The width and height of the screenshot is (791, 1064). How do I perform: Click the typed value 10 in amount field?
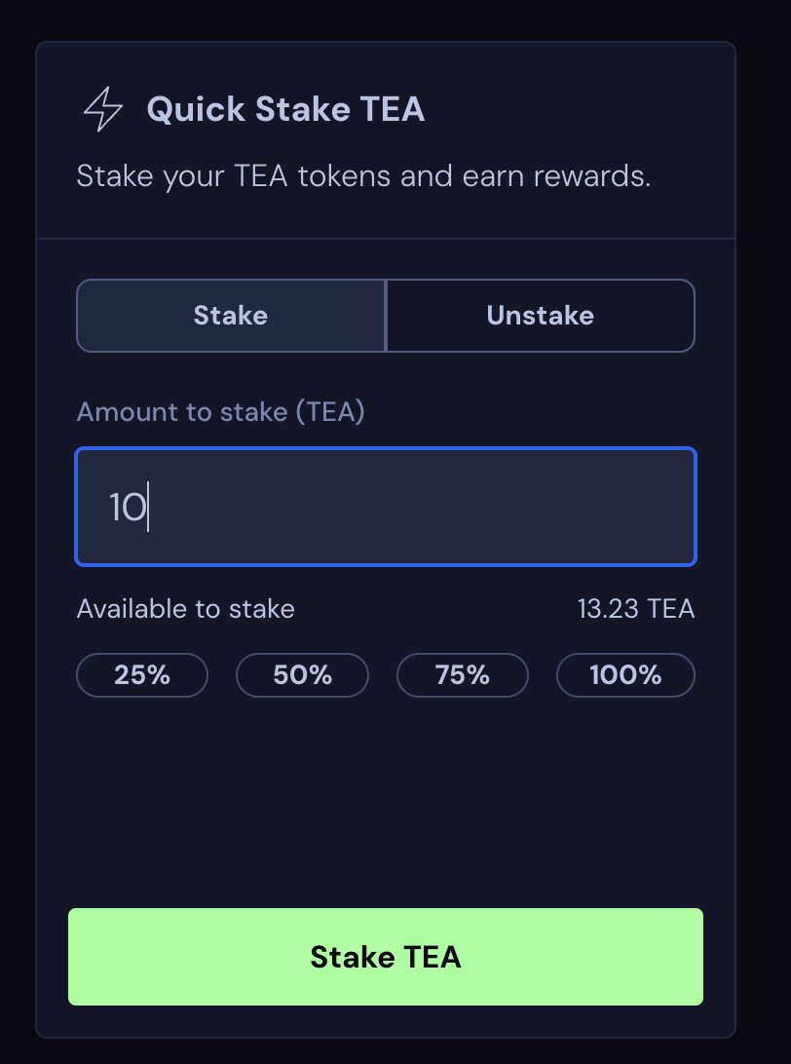pyautogui.click(x=127, y=508)
